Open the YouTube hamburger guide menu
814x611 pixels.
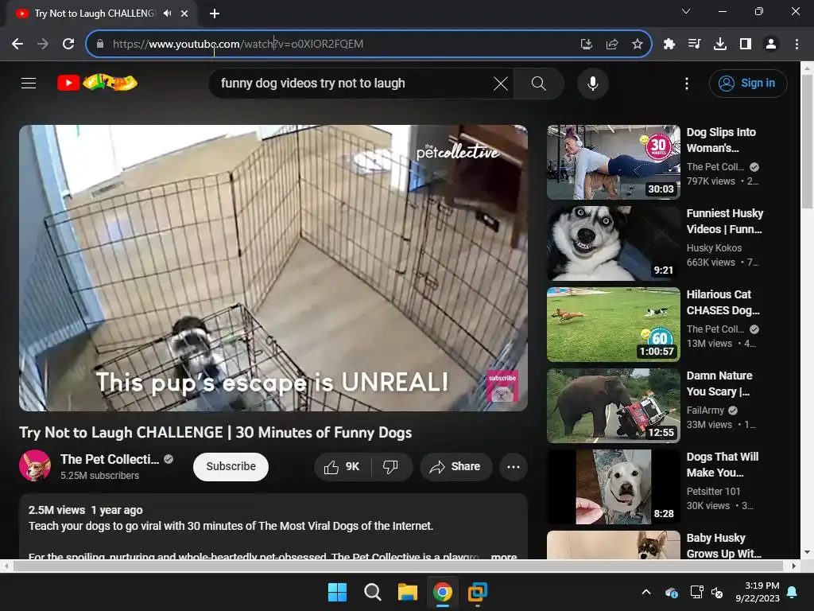click(x=29, y=83)
